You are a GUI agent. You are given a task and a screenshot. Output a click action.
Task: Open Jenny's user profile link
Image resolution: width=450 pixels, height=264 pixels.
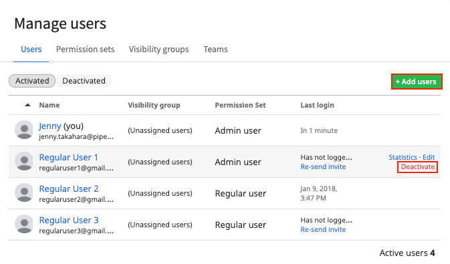50,126
